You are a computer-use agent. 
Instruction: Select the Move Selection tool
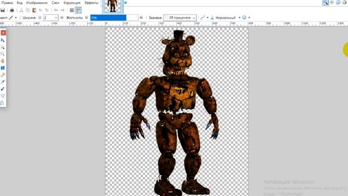(3, 47)
